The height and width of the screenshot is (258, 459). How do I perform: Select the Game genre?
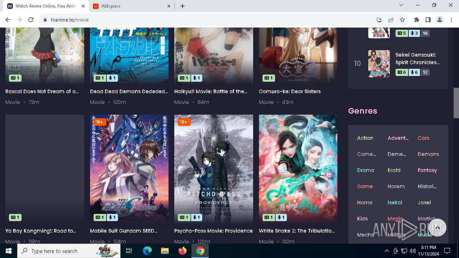[365, 186]
